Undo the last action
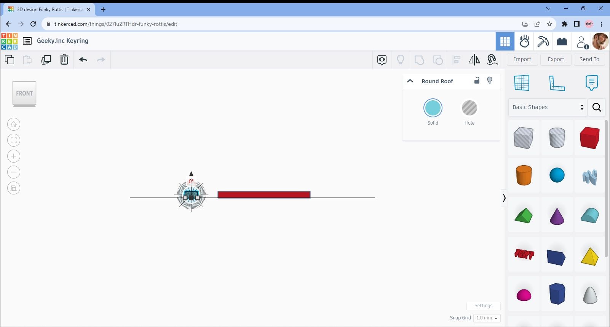This screenshot has width=610, height=327. pos(83,60)
